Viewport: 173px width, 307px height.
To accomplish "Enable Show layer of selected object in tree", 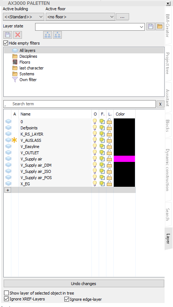I will tap(7, 293).
